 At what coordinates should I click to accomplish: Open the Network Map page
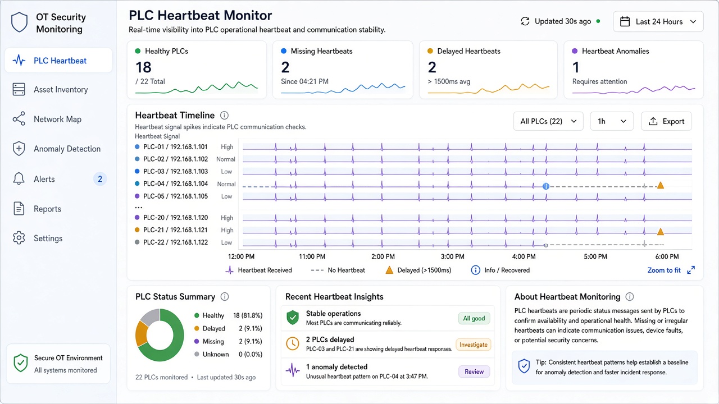pyautogui.click(x=58, y=119)
